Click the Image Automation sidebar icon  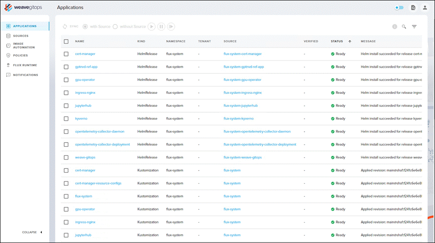click(8, 45)
